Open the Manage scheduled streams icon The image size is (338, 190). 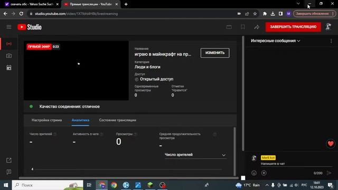[9, 68]
